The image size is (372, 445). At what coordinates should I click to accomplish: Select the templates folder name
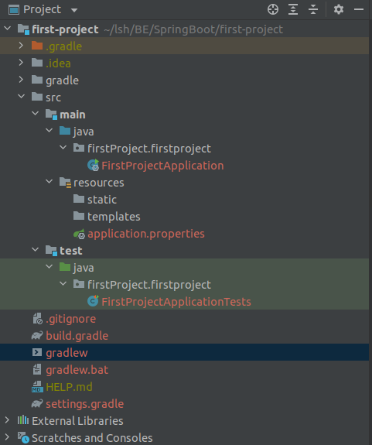tap(114, 217)
